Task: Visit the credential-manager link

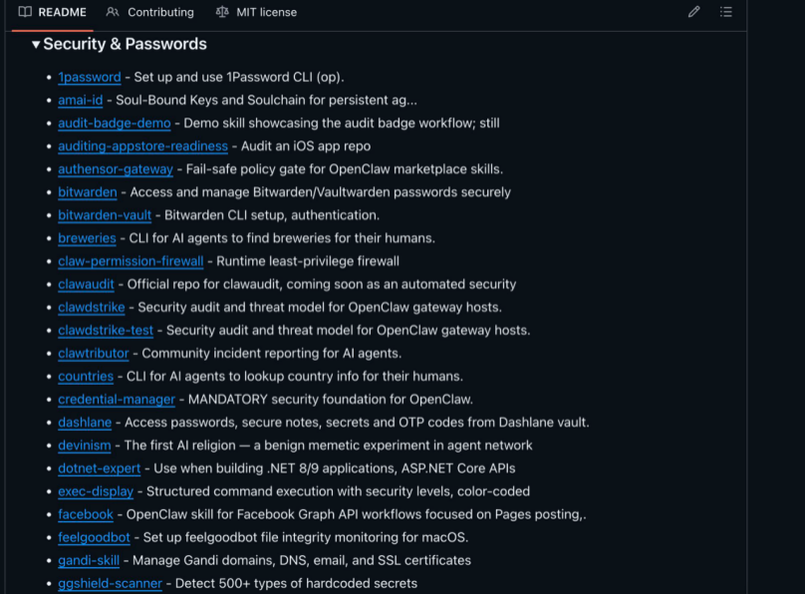Action: (117, 400)
